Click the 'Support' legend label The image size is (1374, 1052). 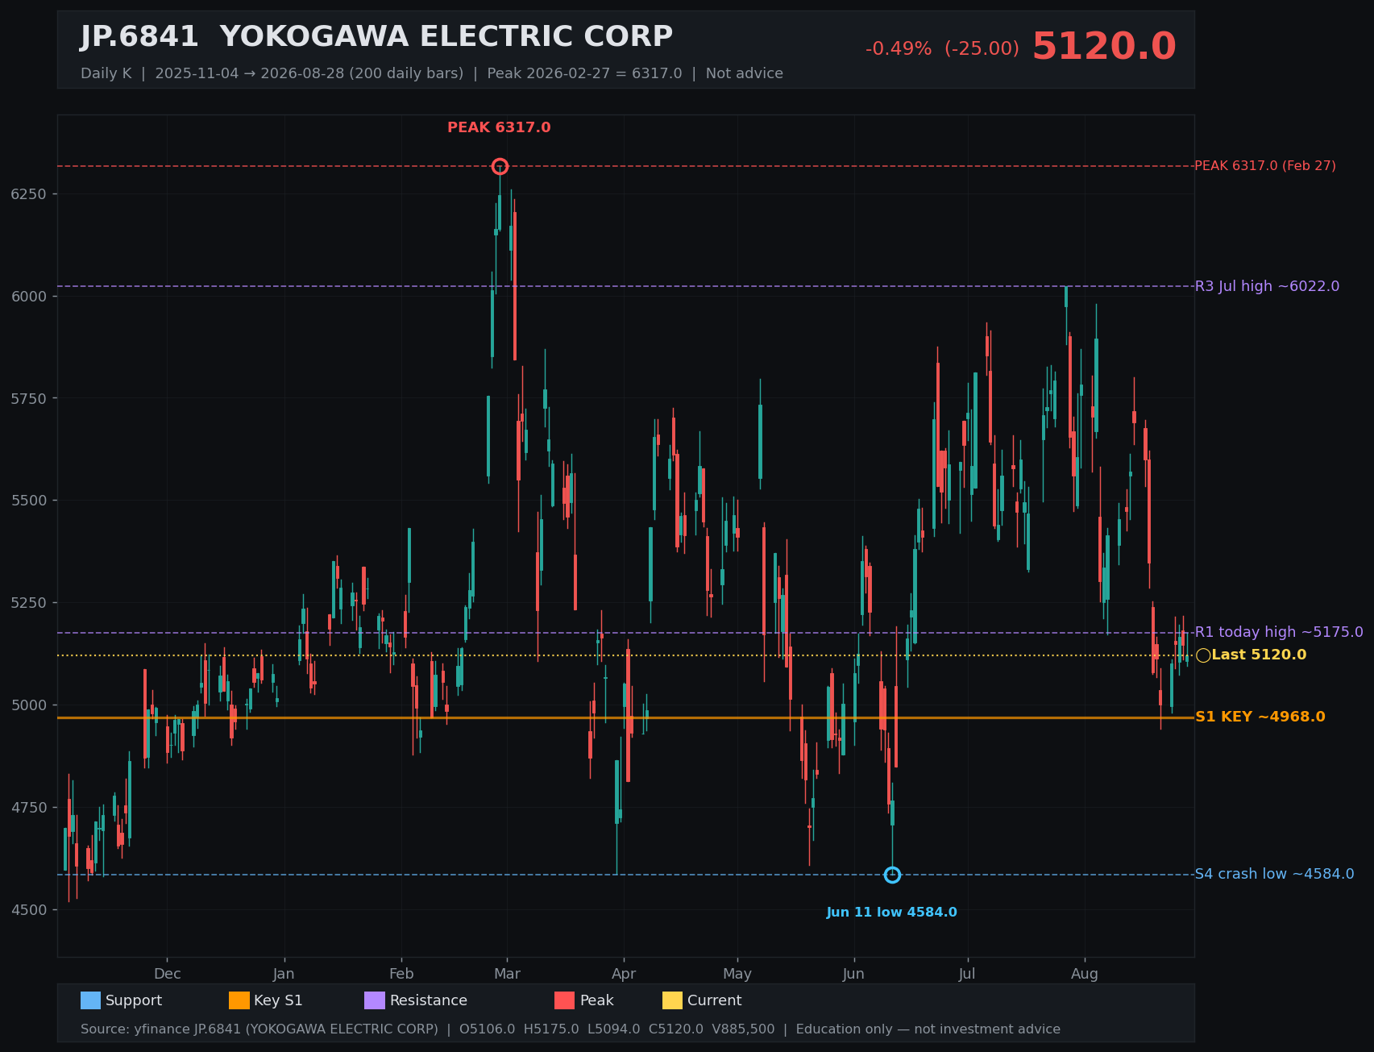click(x=134, y=1000)
